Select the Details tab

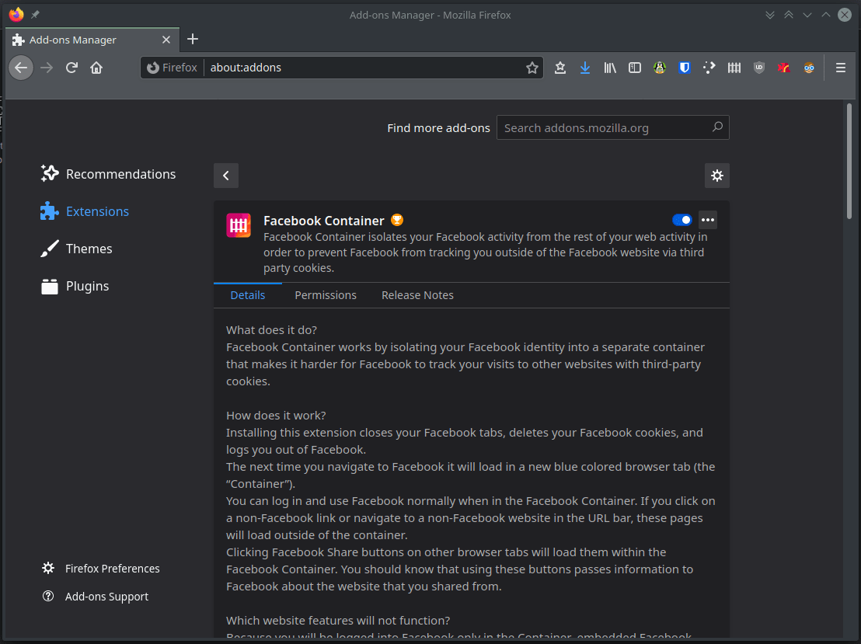pyautogui.click(x=248, y=295)
